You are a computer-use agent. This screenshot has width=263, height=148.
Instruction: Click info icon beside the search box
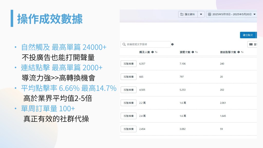pos(172,44)
